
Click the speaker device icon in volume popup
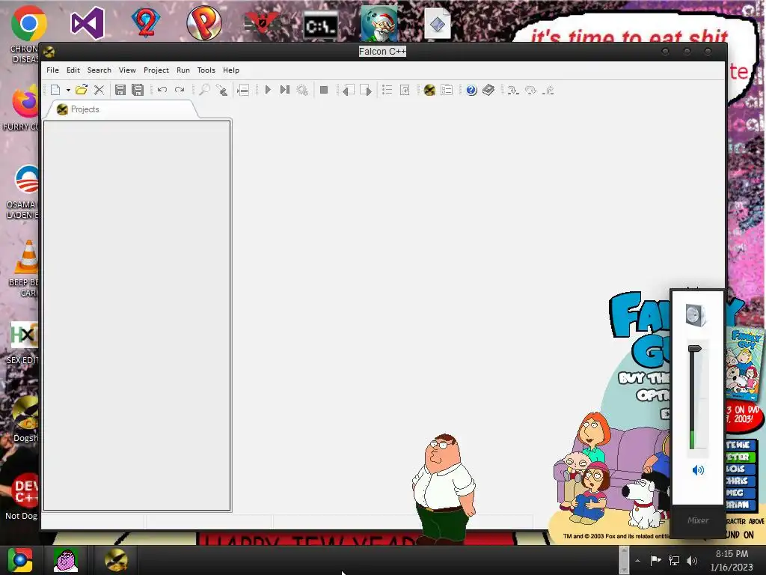coord(696,315)
